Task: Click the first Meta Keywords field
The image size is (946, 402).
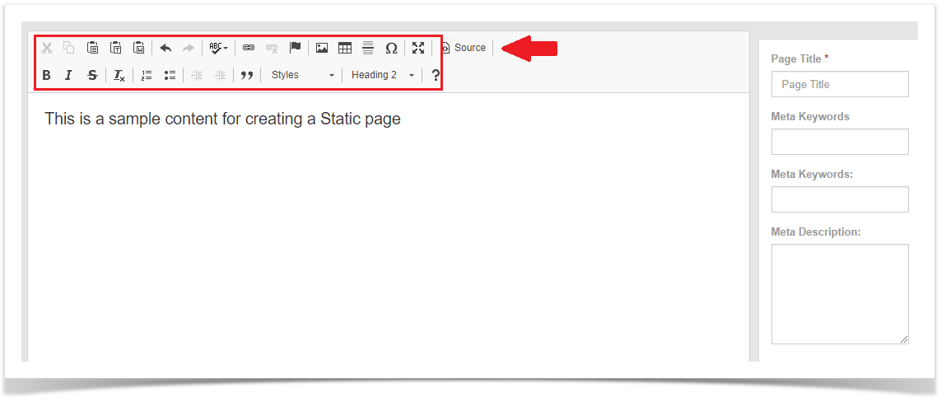Action: click(840, 142)
